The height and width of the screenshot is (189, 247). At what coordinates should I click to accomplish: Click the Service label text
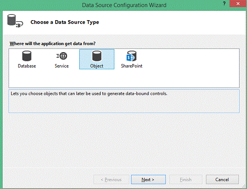point(62,66)
